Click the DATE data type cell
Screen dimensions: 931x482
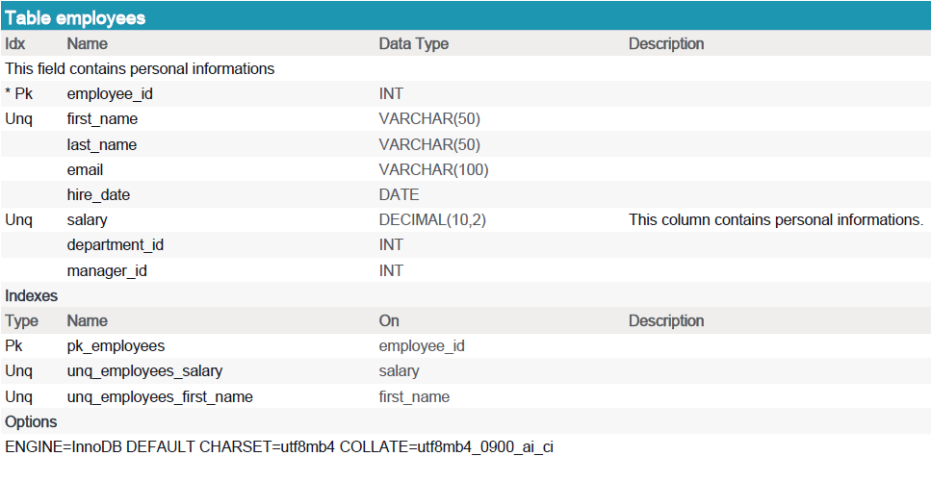[399, 194]
